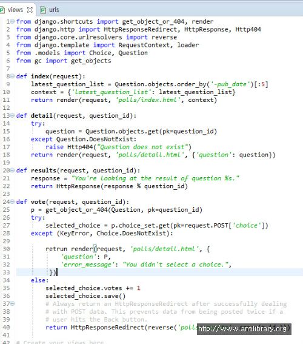This screenshot has height=344, width=303.
Task: Click 'KeyError' on line 28
Action: (75, 233)
